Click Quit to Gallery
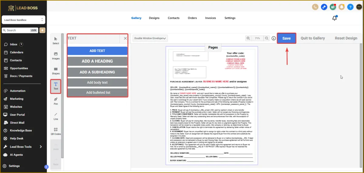The height and width of the screenshot is (173, 364). (x=313, y=38)
